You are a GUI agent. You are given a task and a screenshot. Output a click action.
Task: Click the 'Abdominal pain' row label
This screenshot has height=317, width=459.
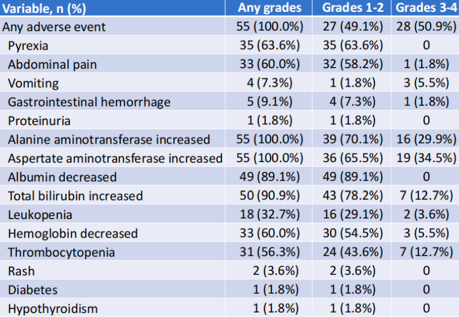(x=52, y=64)
